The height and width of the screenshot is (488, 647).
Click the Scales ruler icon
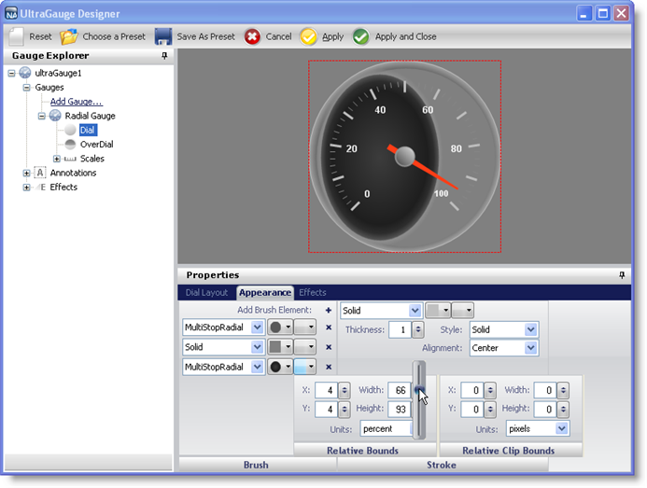[70, 159]
